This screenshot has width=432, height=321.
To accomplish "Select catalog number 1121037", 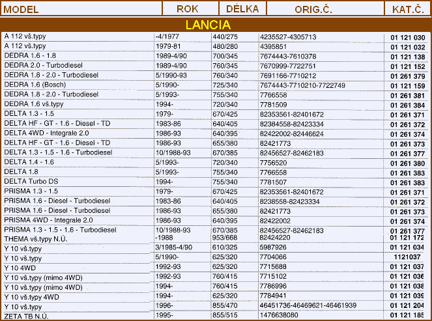I will (x=407, y=257).
